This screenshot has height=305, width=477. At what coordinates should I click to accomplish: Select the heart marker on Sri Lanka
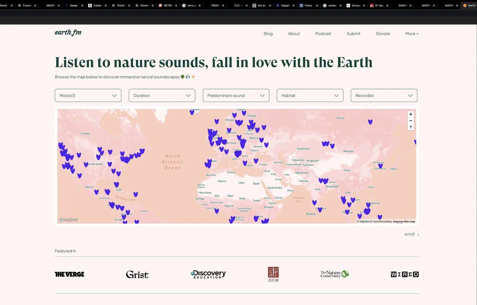[x=320, y=210]
